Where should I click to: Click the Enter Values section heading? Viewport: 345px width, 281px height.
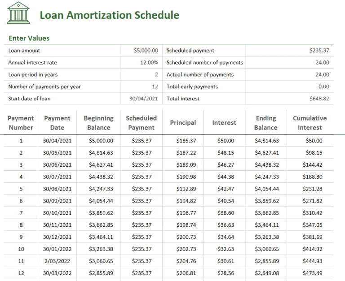[x=29, y=38]
